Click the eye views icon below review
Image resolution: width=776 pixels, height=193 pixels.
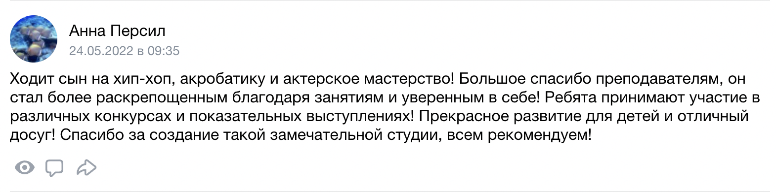coord(25,168)
